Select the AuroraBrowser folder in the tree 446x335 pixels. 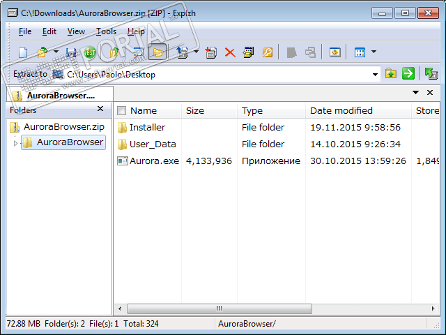point(63,142)
